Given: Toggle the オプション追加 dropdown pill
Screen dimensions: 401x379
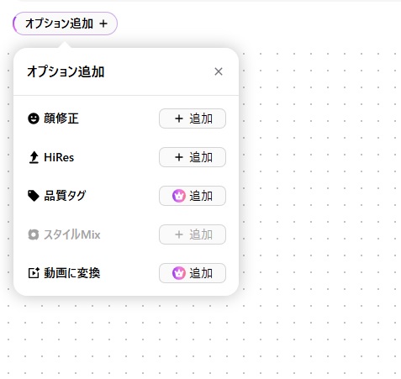Looking at the screenshot, I should pos(65,24).
